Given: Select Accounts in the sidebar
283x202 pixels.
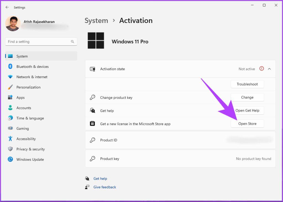Looking at the screenshot, I should click(x=24, y=108).
